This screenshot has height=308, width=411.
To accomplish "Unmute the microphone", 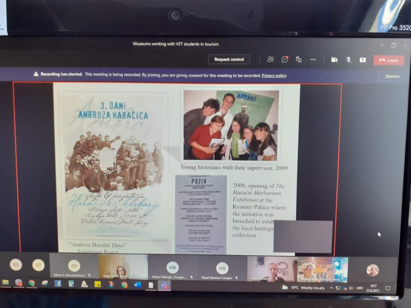I will 348,60.
